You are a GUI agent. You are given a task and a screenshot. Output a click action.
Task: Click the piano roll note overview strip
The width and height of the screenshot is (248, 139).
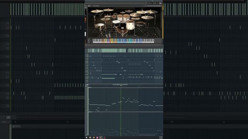tap(125, 51)
